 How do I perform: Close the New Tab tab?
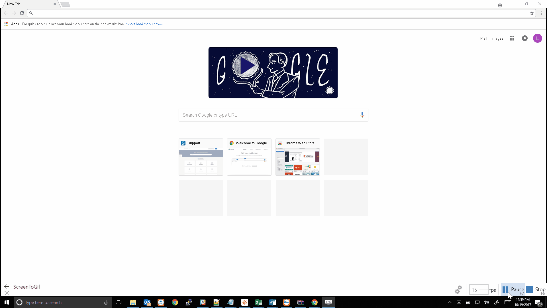55,4
